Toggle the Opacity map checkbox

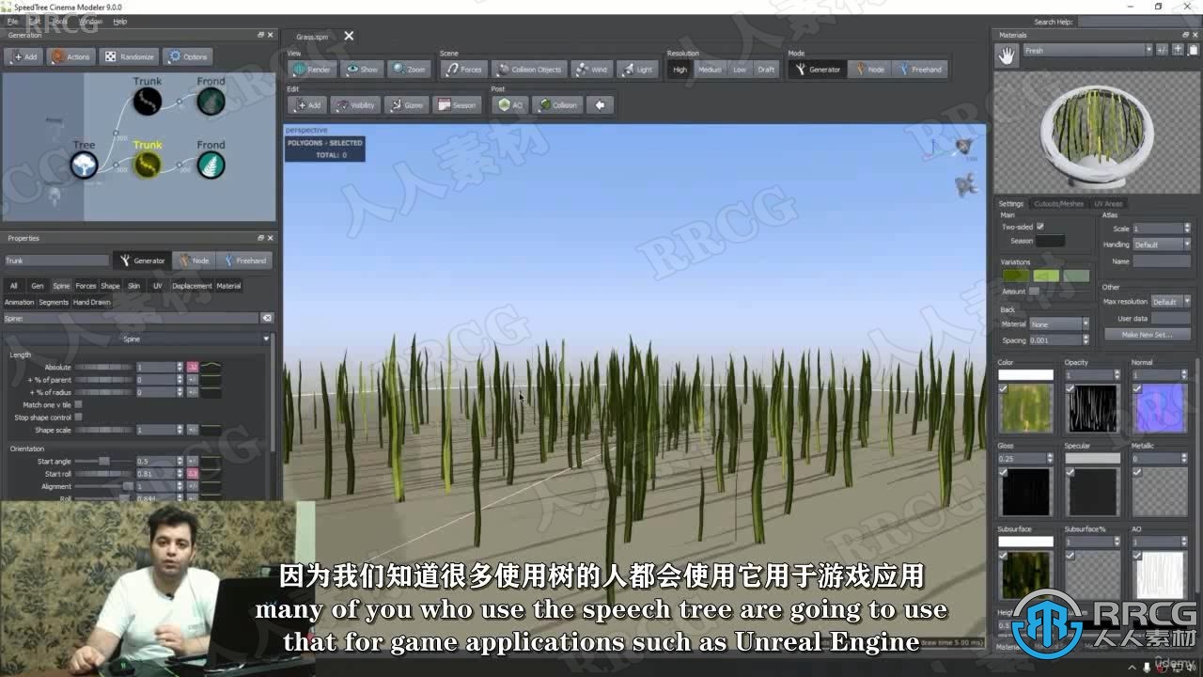coord(1070,388)
